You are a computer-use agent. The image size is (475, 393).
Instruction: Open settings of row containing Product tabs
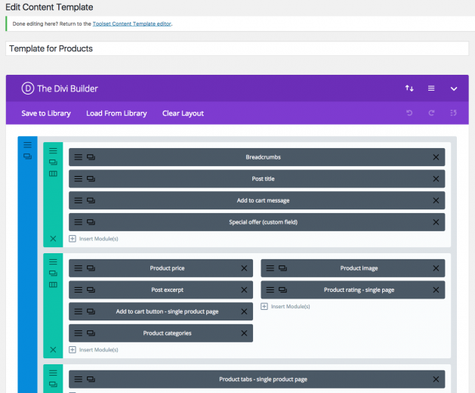(x=53, y=373)
